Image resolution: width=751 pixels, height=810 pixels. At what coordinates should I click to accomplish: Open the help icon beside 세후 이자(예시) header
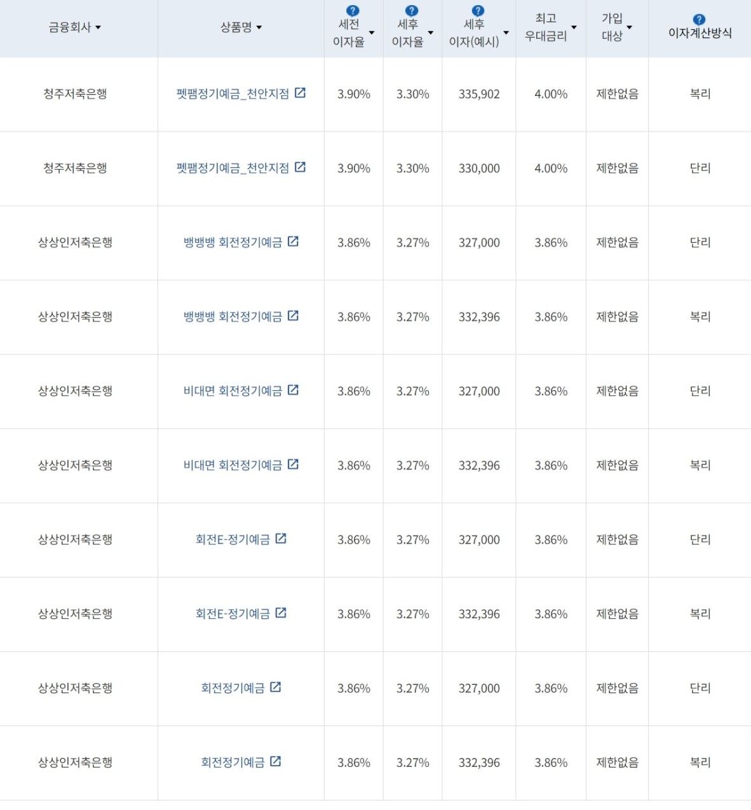[478, 10]
